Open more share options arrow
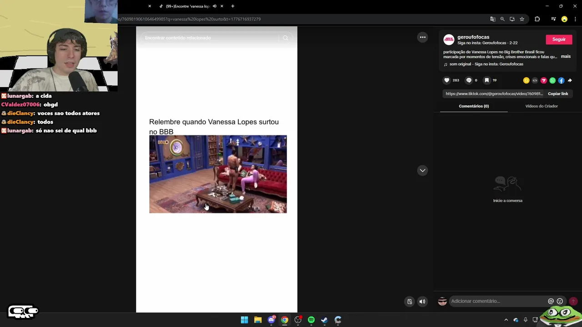Viewport: 582px width, 327px height. click(570, 80)
